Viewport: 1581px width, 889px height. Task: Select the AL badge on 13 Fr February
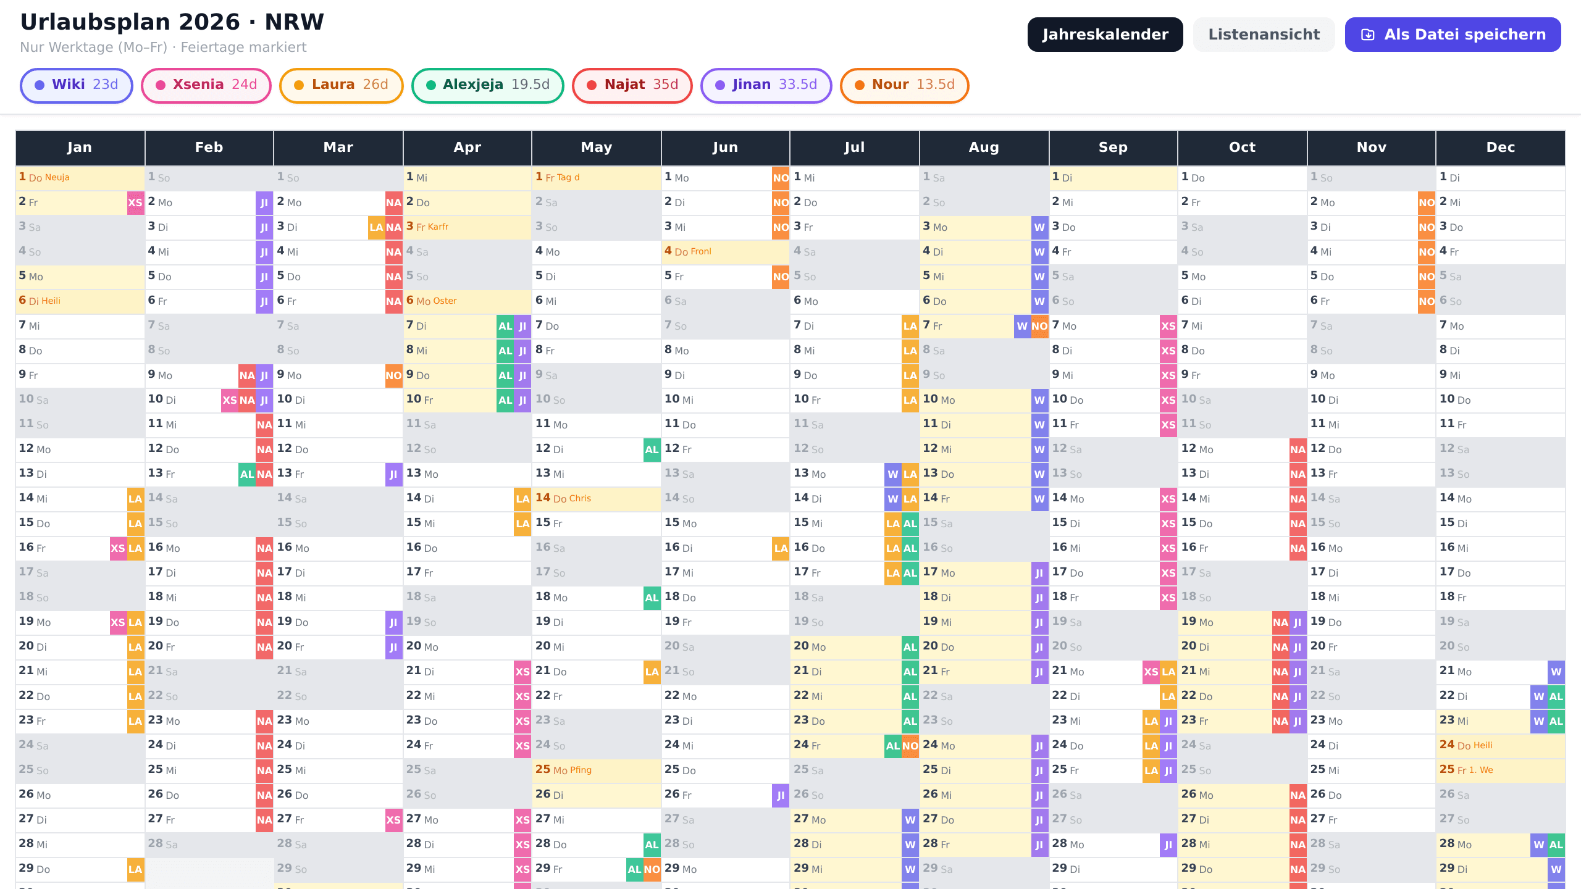247,474
